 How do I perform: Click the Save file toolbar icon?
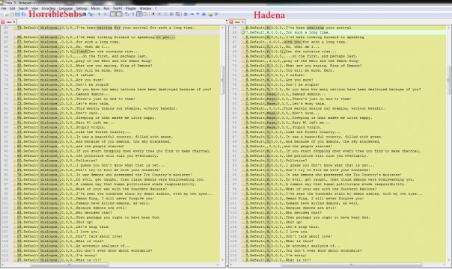click(x=17, y=14)
